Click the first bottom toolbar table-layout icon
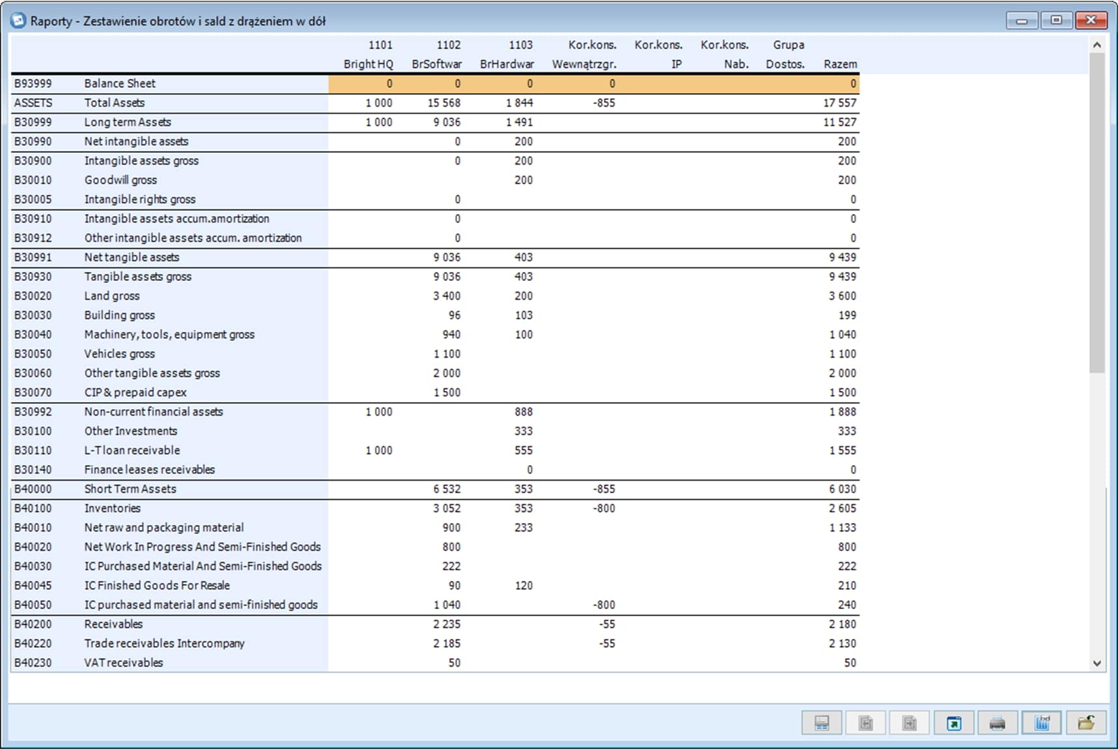The width and height of the screenshot is (1118, 750). 821,723
